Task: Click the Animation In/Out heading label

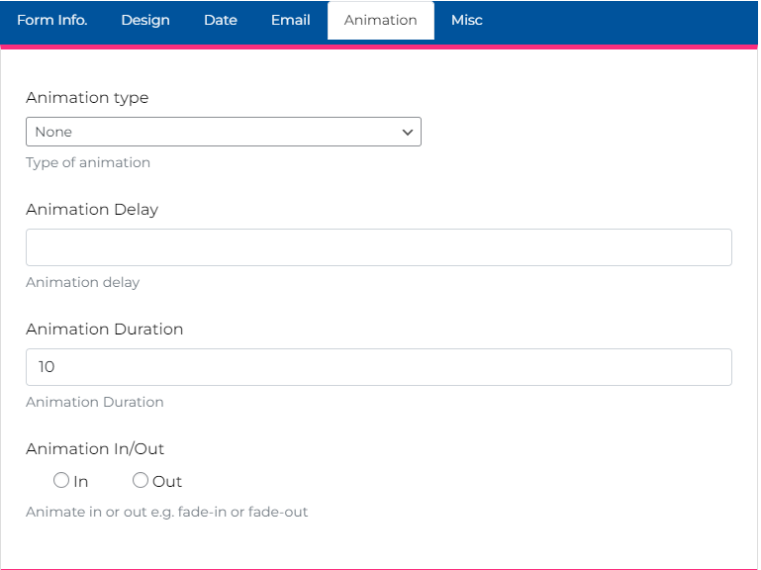Action: (x=95, y=449)
